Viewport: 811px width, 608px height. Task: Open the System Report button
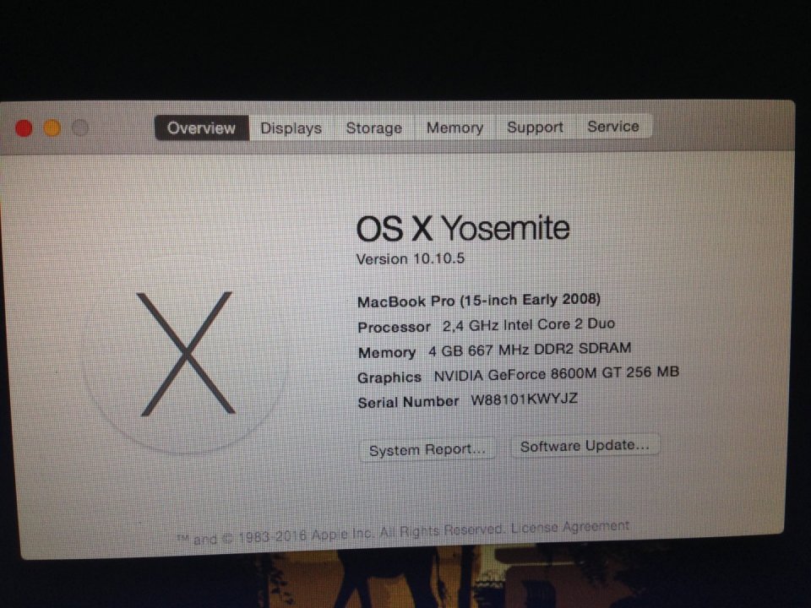[427, 449]
